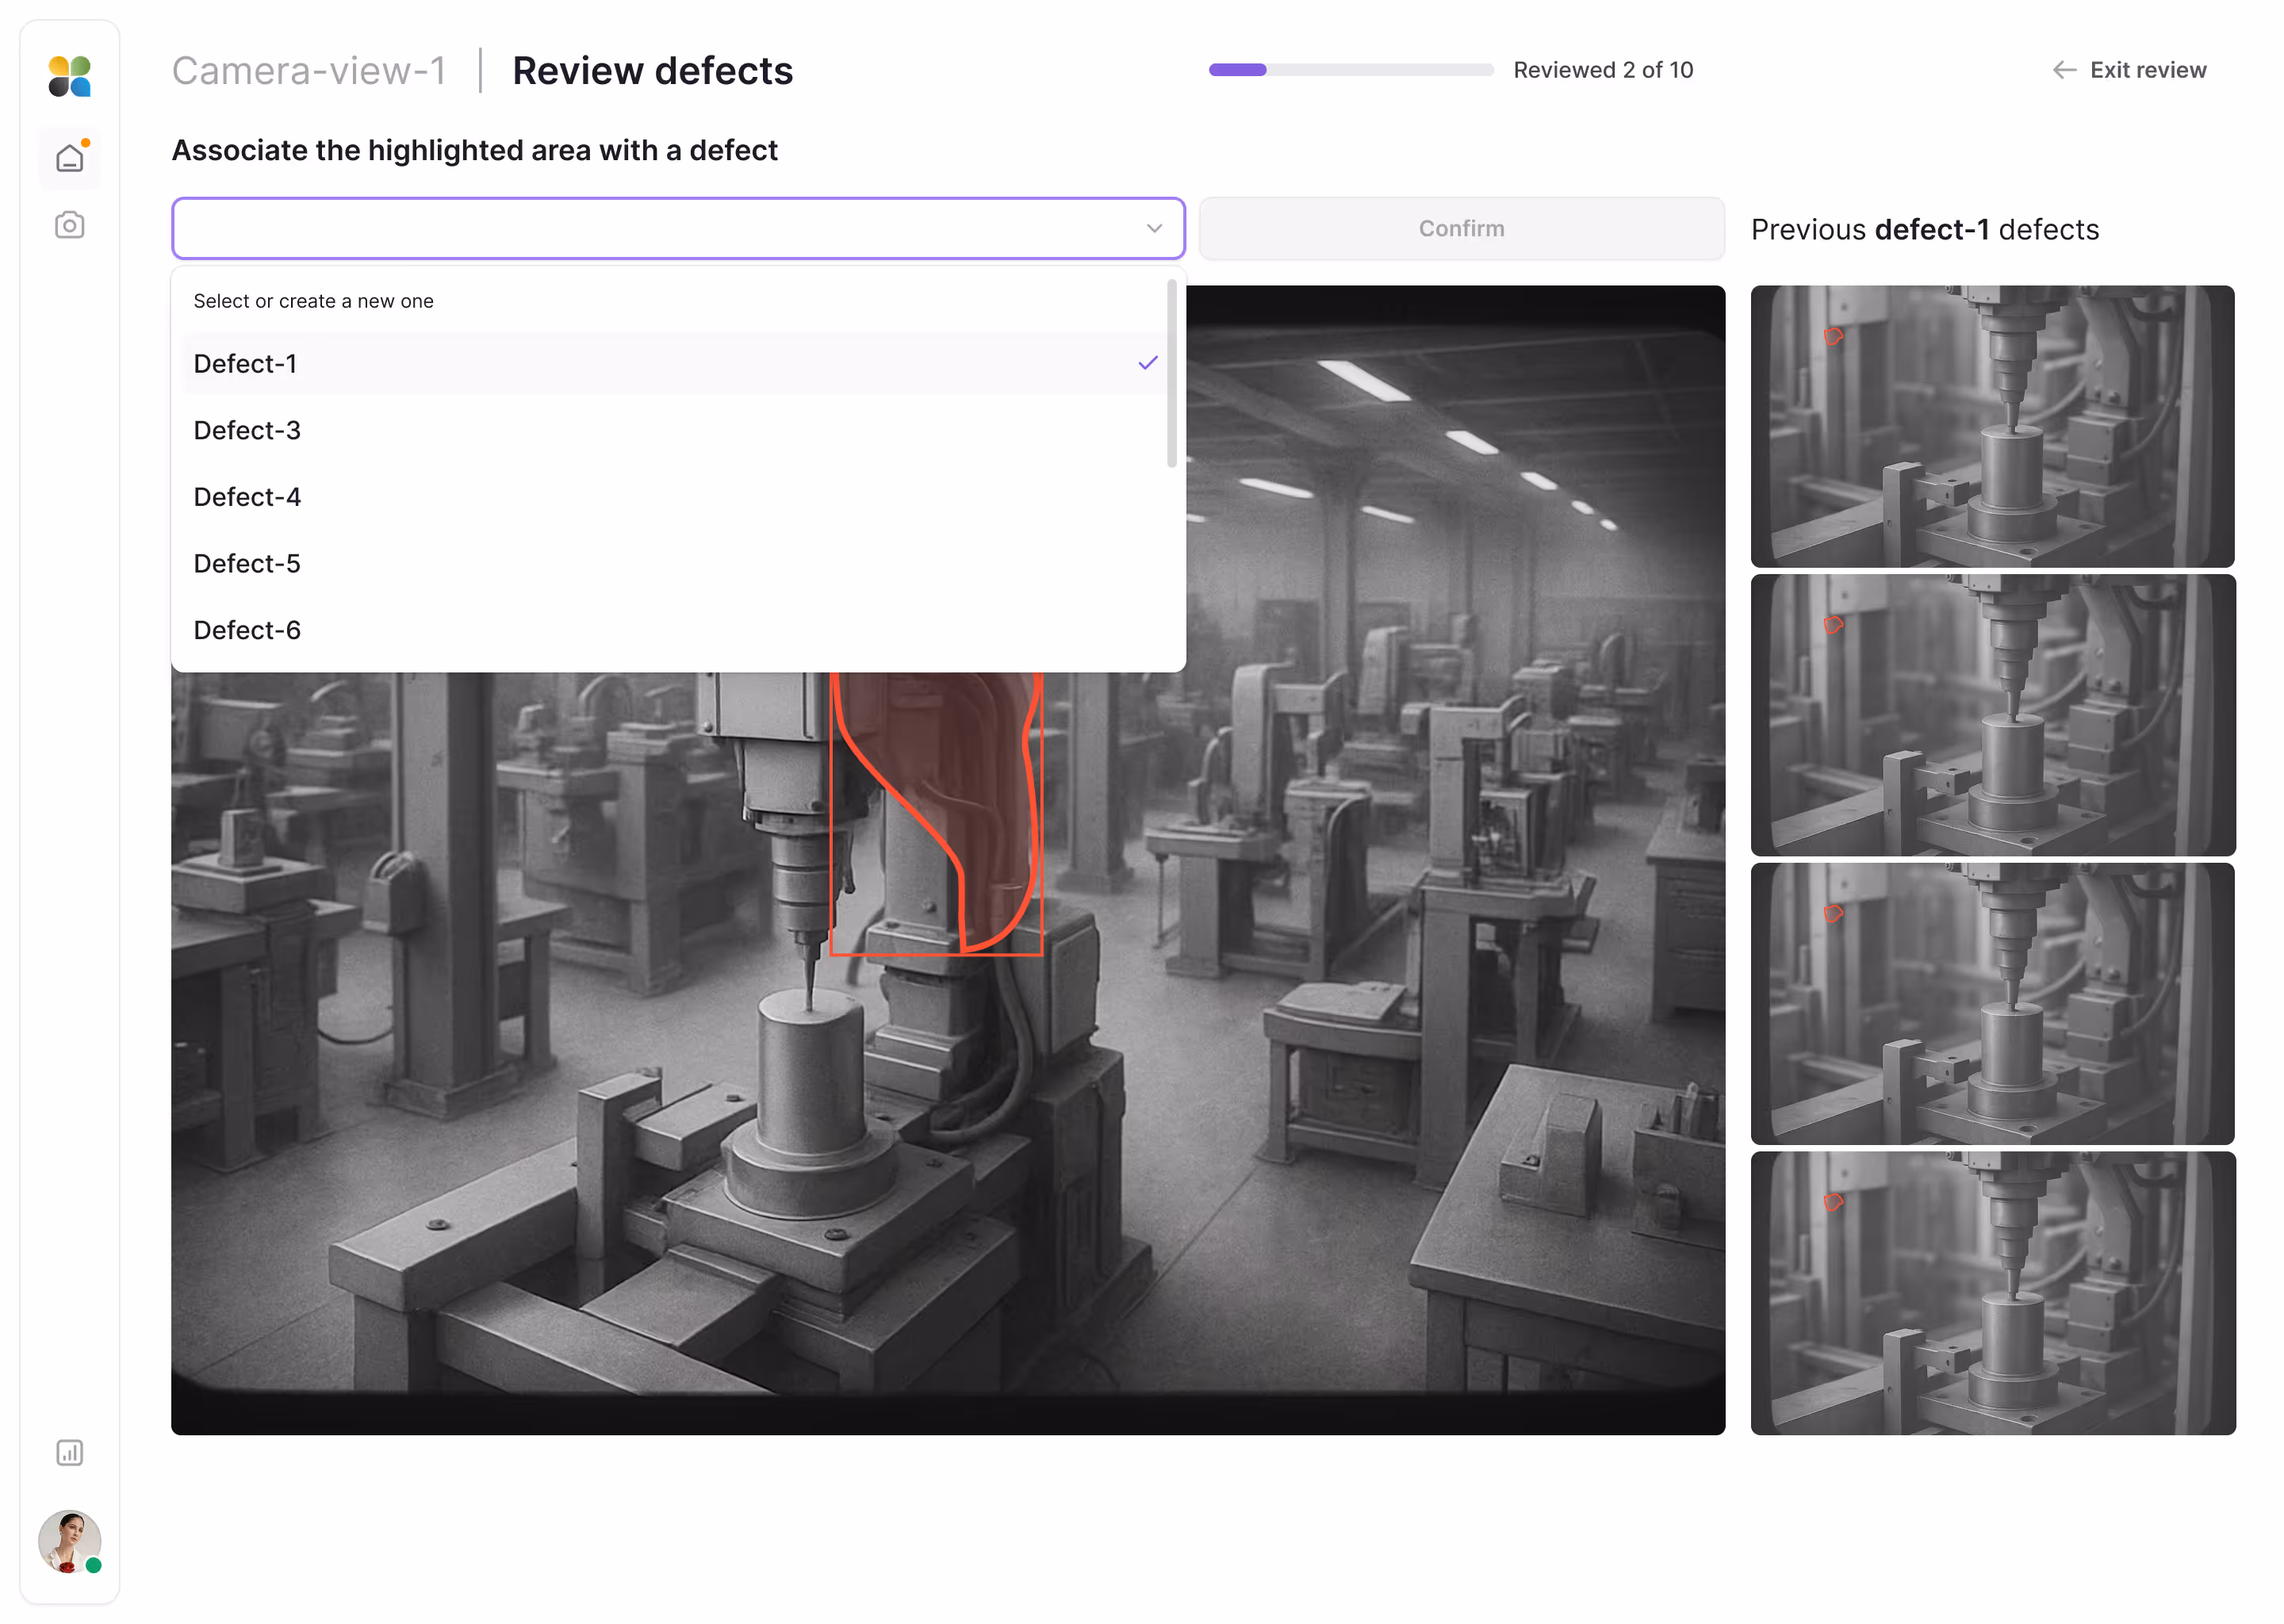Click the left arrow beside Exit review
Image resolution: width=2284 pixels, height=1624 pixels.
point(2064,70)
